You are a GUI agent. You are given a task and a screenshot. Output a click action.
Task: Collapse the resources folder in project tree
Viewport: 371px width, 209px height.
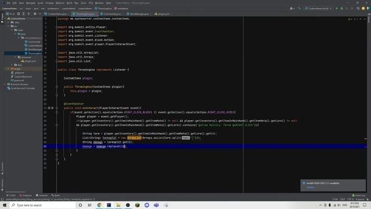[x=16, y=57]
